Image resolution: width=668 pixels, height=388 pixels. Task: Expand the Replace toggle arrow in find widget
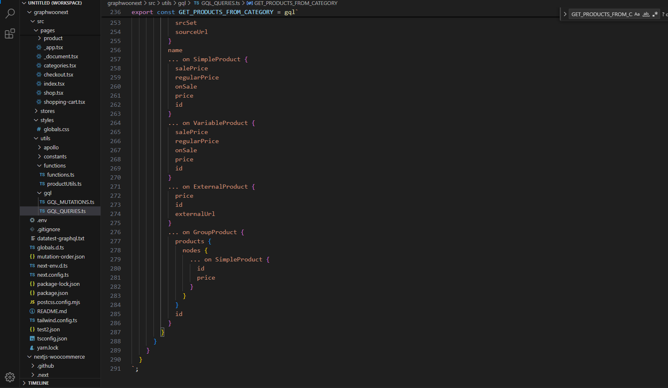pyautogui.click(x=565, y=14)
